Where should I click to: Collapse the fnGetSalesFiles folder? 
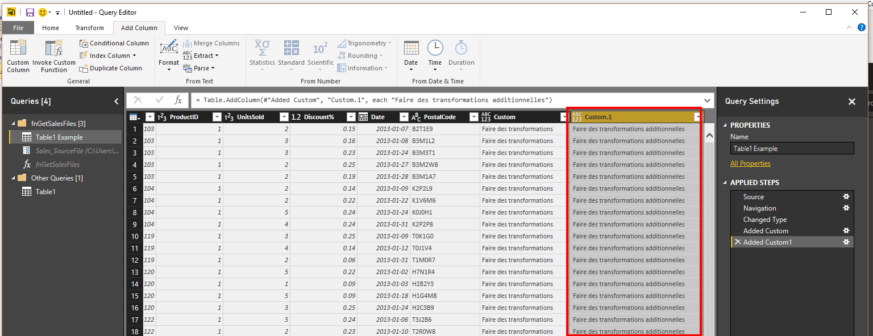click(x=13, y=124)
